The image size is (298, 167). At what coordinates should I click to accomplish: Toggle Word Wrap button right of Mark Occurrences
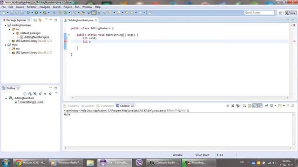(x=99, y=13)
